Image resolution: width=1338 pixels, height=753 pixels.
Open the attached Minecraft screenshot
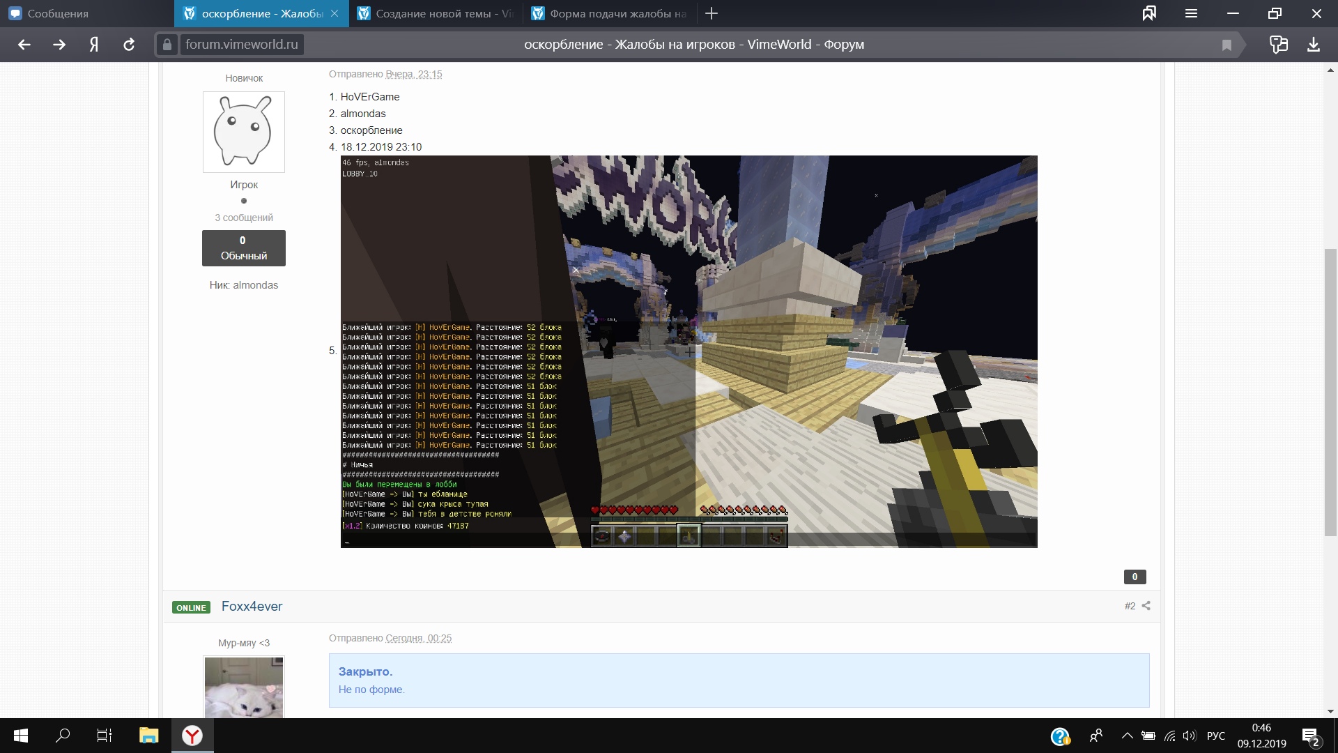[x=689, y=351]
